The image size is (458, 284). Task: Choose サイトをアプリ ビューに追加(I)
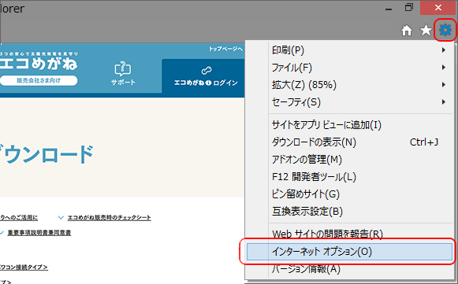pos(350,125)
